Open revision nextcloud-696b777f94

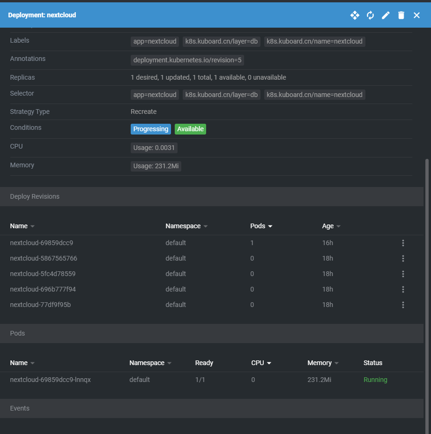(x=43, y=289)
